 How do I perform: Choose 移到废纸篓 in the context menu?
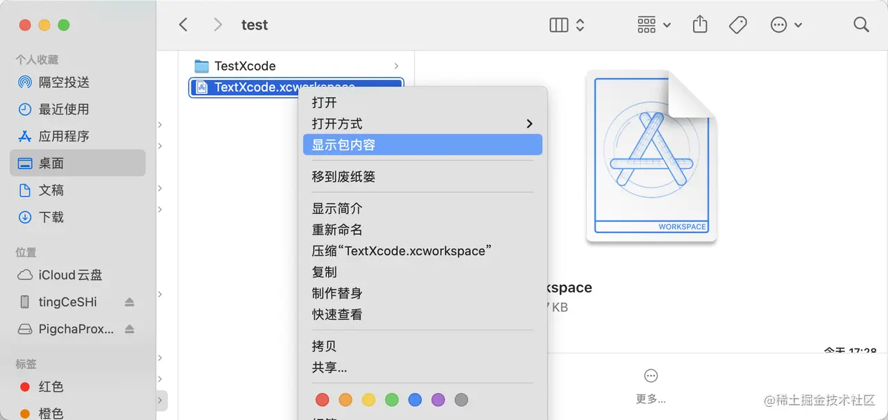(422, 177)
